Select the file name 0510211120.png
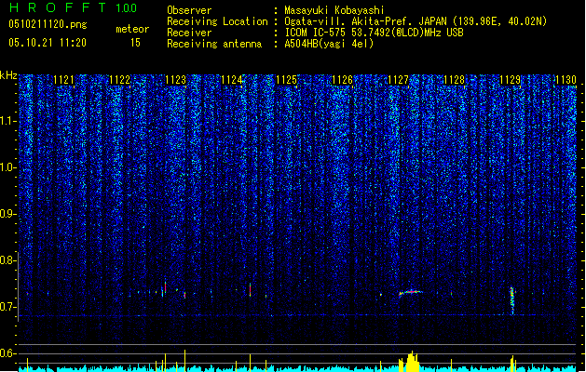 (x=48, y=25)
